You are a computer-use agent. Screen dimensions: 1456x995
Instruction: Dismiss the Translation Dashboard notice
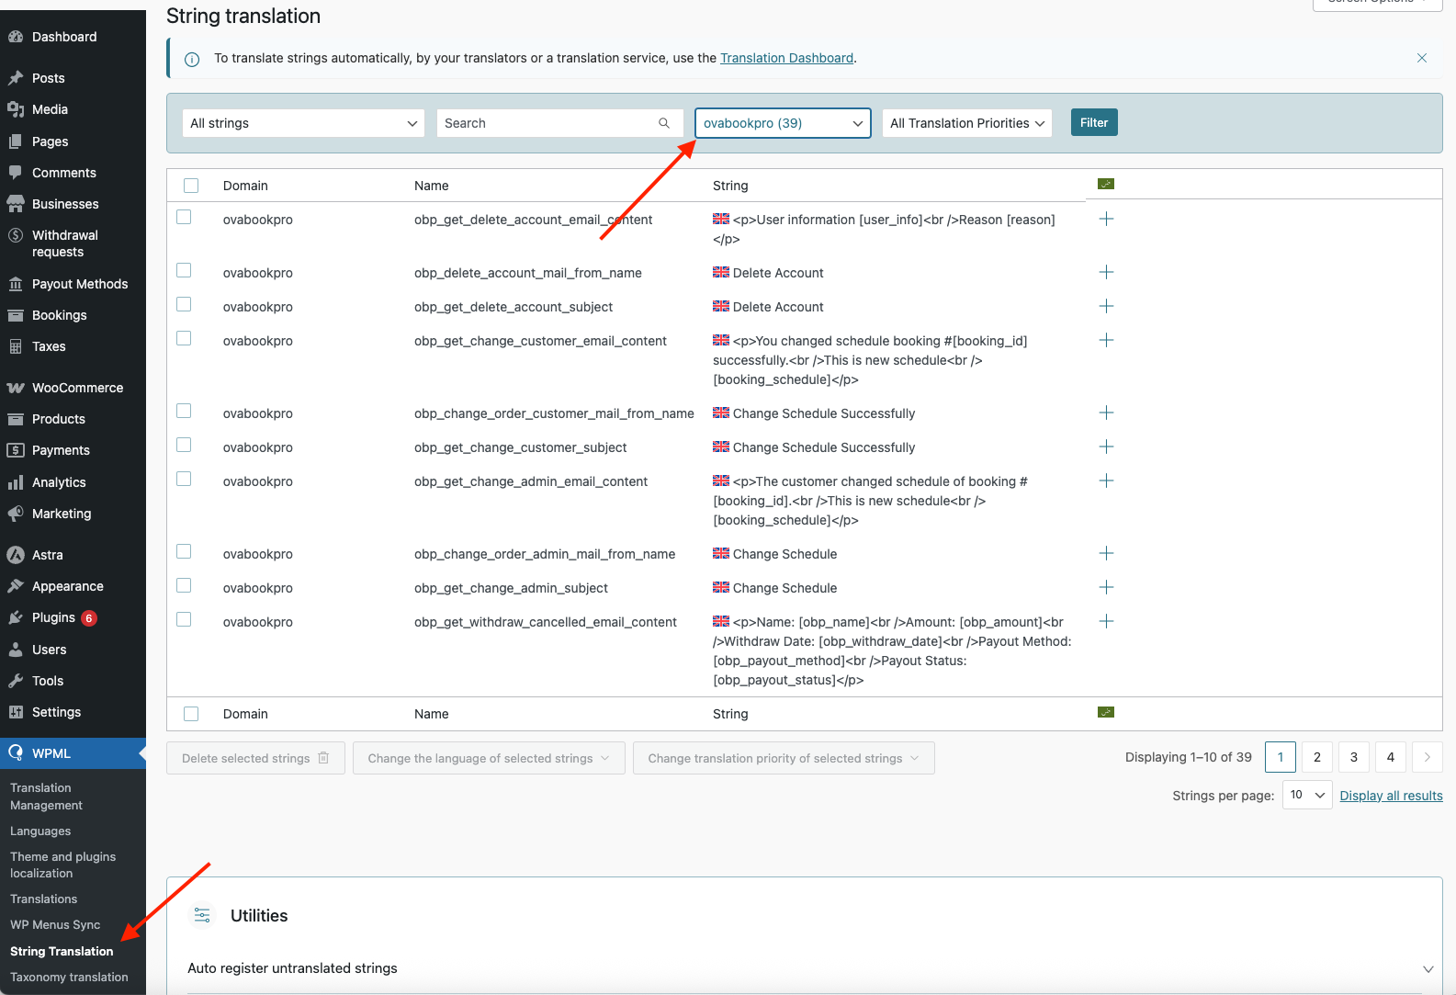(1422, 58)
